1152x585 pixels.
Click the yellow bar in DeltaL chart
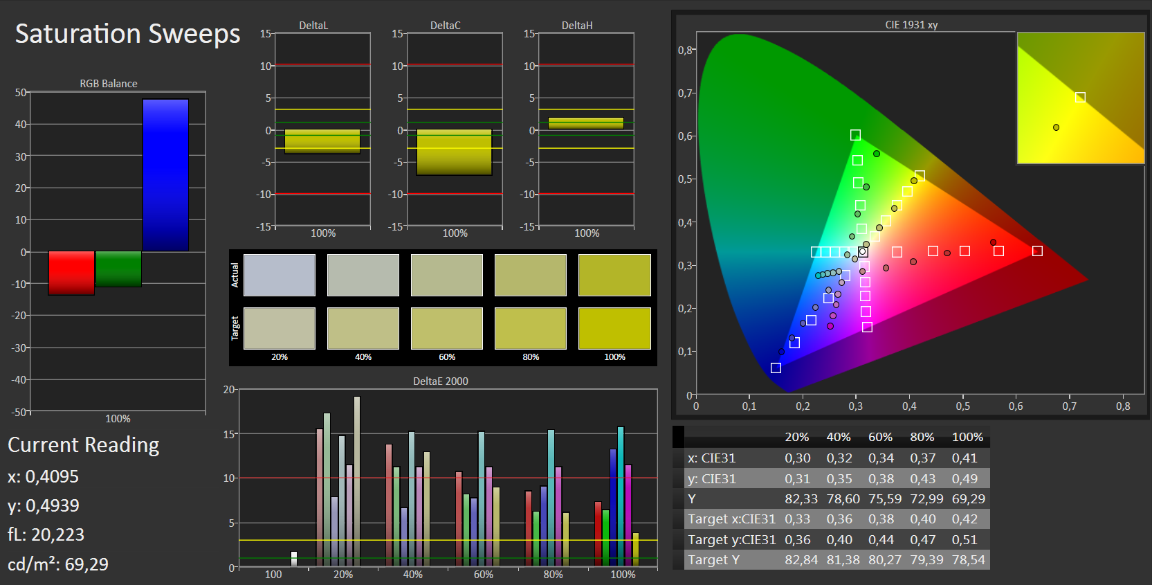point(322,141)
